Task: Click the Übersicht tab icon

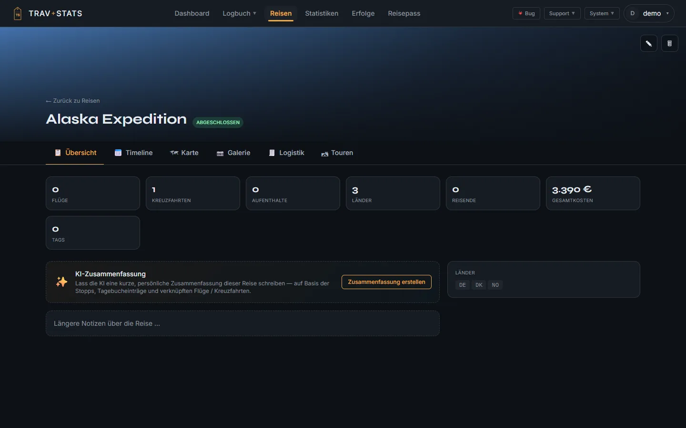Action: click(58, 153)
